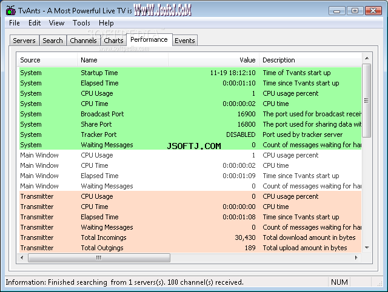Open the Edit menu
This screenshot has width=388, height=292.
[35, 23]
